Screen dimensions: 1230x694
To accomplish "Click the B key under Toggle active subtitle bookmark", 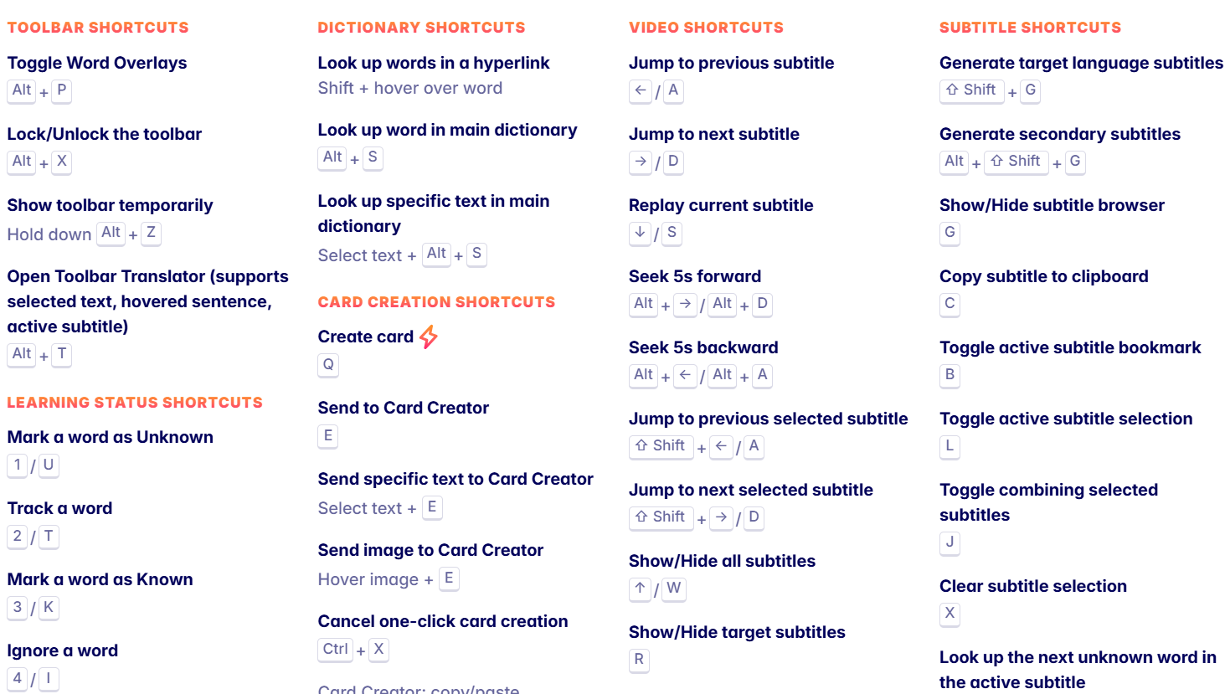I will pos(950,375).
